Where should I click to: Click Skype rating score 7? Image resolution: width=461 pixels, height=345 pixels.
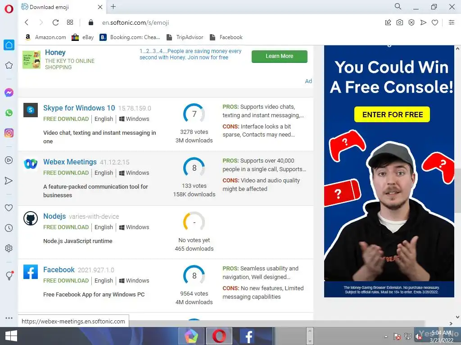[194, 114]
